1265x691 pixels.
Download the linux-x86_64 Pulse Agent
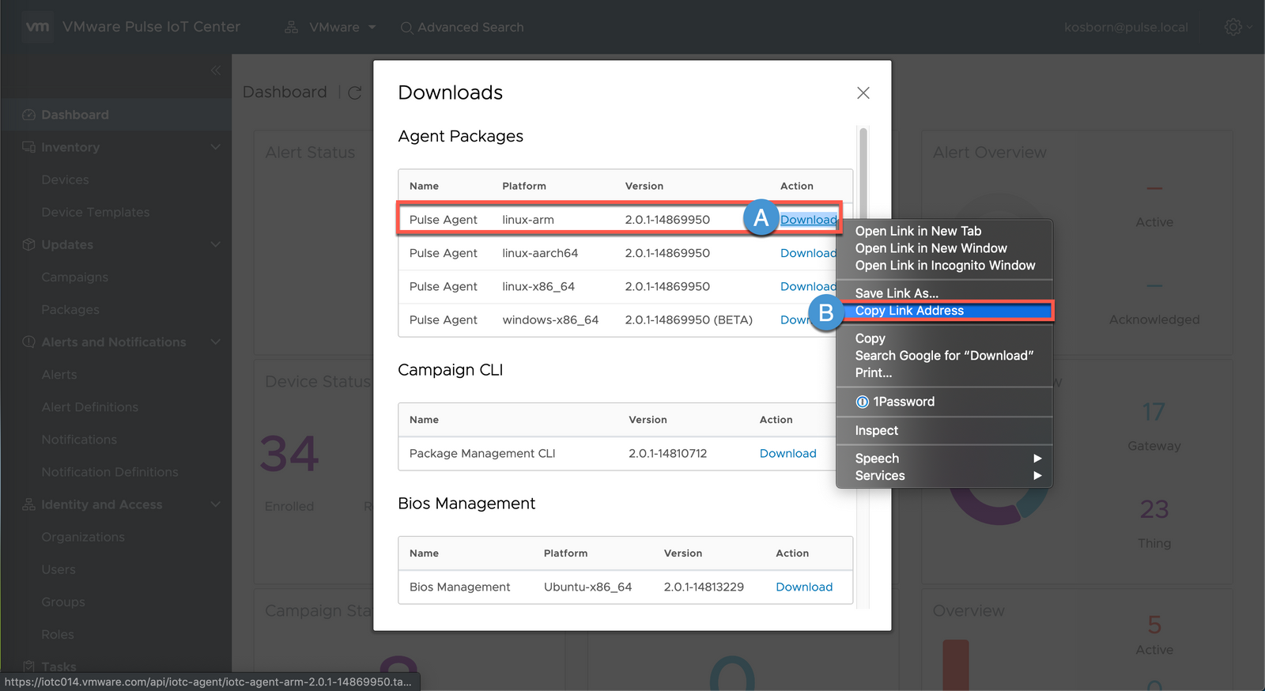coord(808,286)
